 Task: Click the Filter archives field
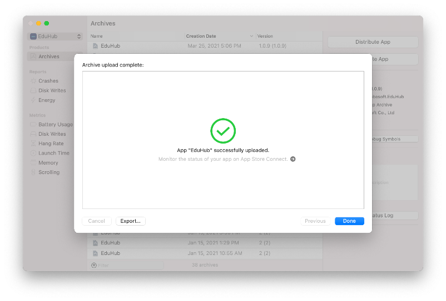point(127,266)
